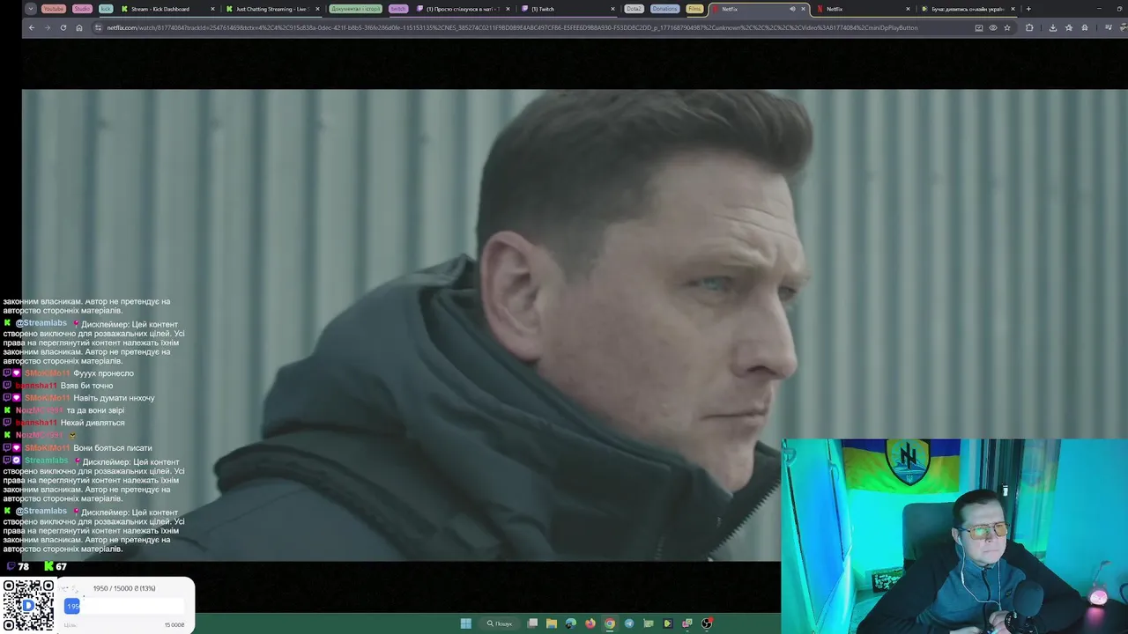Click the Kick viewer count 67
The width and height of the screenshot is (1128, 634).
tap(56, 566)
